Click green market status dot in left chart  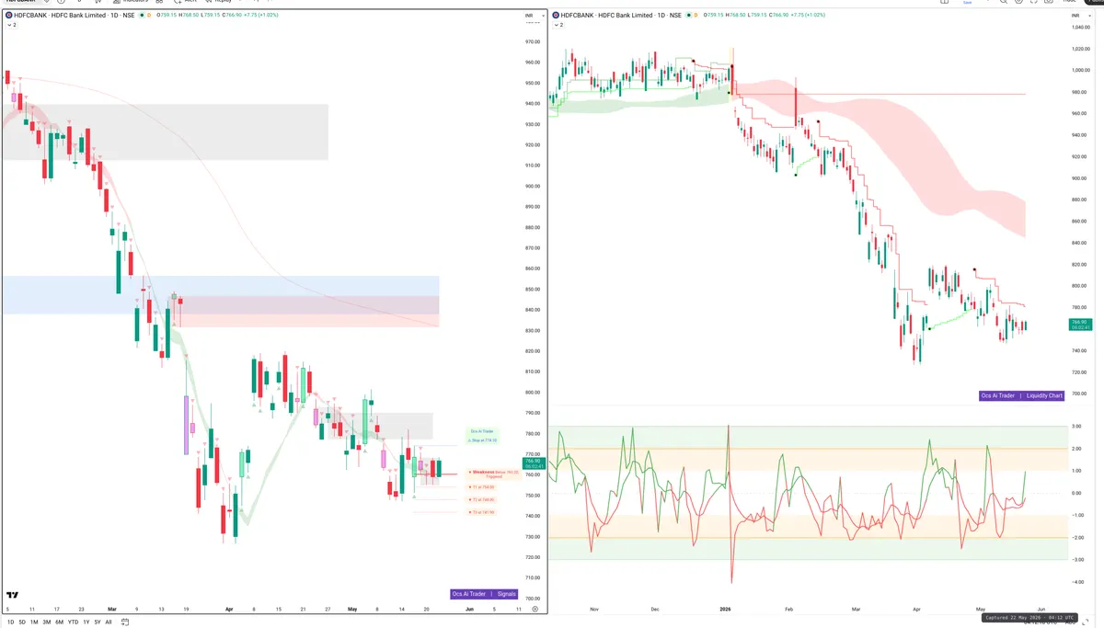click(x=142, y=17)
